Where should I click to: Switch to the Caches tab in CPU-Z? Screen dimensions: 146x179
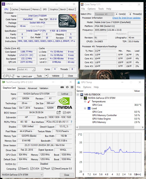pos(15,9)
